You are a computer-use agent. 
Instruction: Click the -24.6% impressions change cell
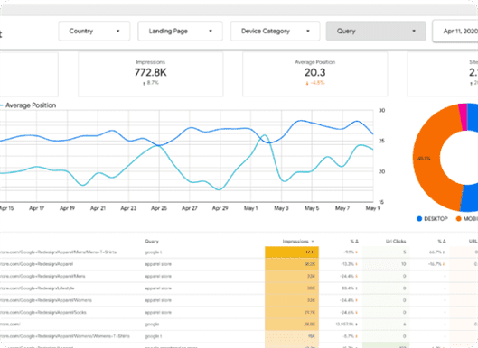(x=349, y=312)
